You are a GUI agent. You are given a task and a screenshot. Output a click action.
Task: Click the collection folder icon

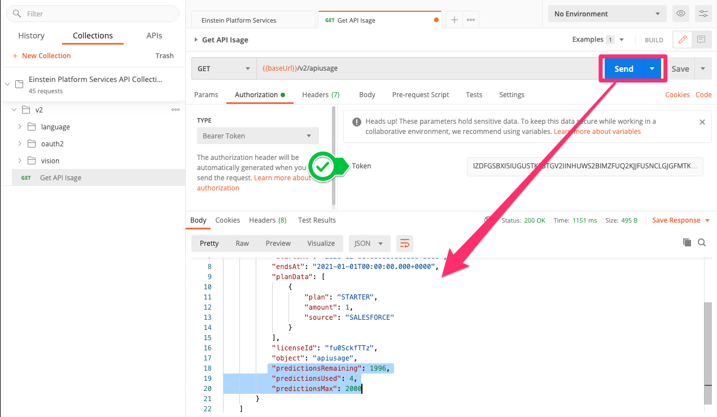[19, 84]
